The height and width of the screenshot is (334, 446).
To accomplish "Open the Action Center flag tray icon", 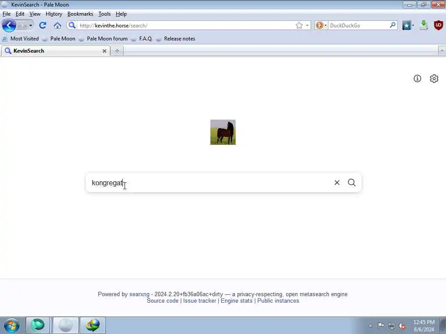I will 381,325.
